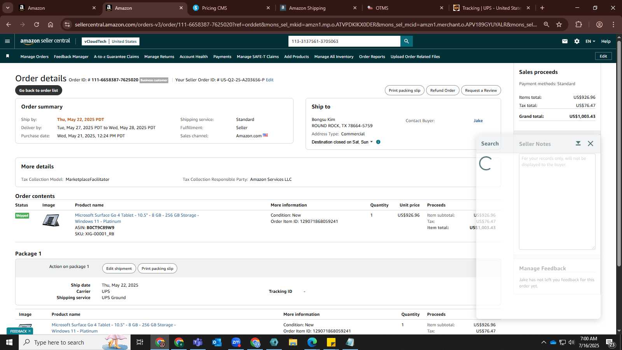Viewport: 622px width, 350px height.
Task: Click the bookmark icon in navigation bar
Action: (x=7, y=56)
